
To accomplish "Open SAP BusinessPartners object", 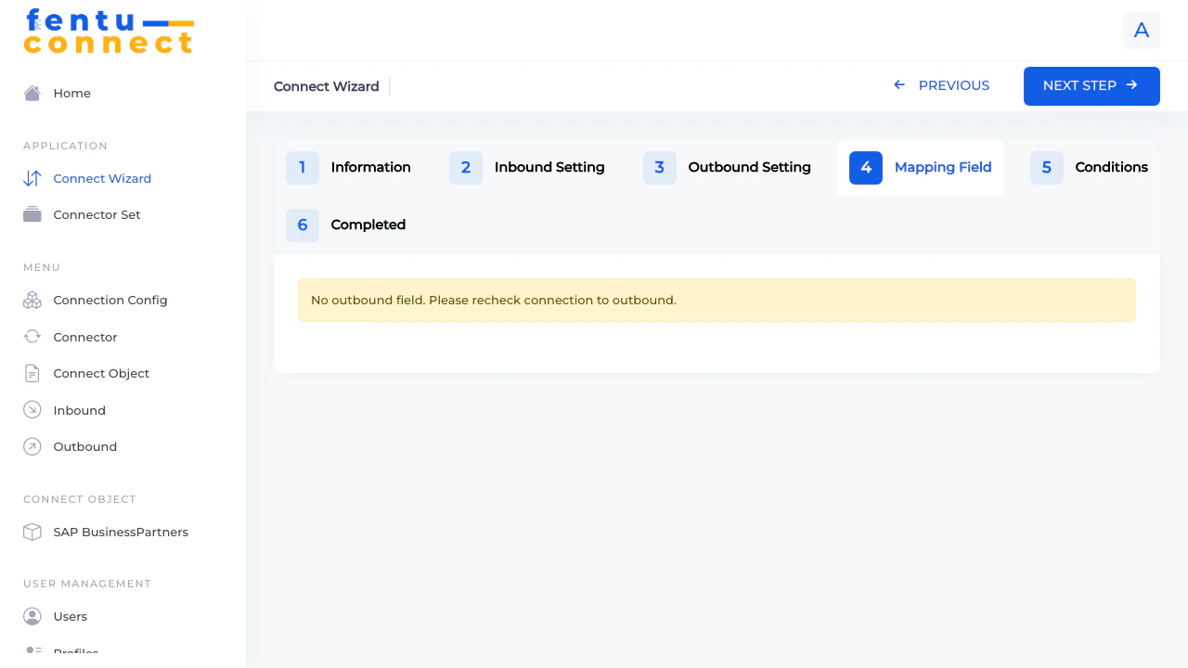I will (x=123, y=532).
